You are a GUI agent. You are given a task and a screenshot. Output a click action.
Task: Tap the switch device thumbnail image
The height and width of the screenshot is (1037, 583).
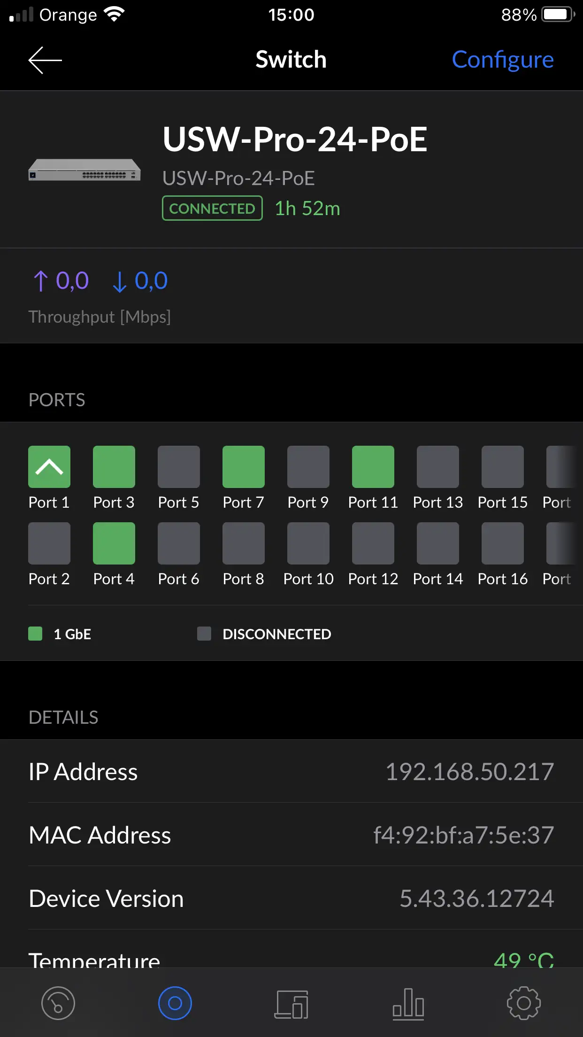click(84, 170)
